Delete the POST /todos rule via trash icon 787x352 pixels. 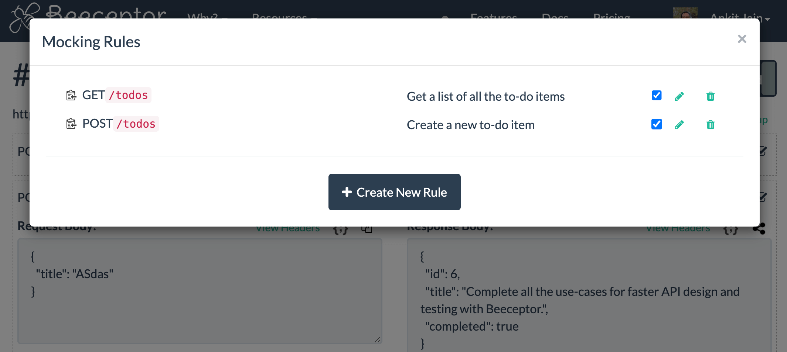pos(711,125)
